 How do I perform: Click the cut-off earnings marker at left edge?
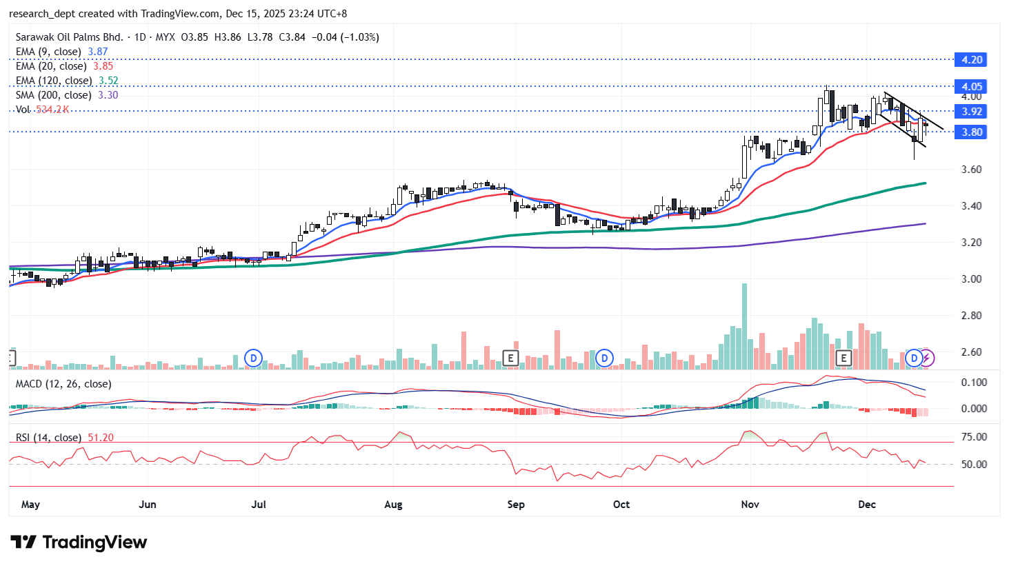click(x=11, y=358)
